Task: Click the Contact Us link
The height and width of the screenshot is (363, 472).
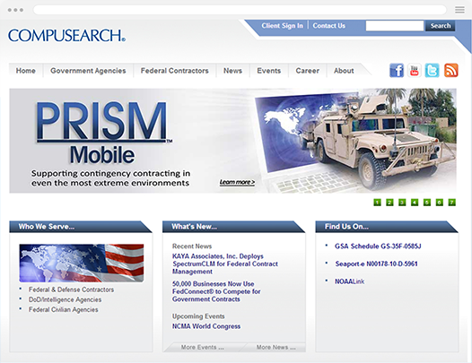Action: [x=328, y=26]
